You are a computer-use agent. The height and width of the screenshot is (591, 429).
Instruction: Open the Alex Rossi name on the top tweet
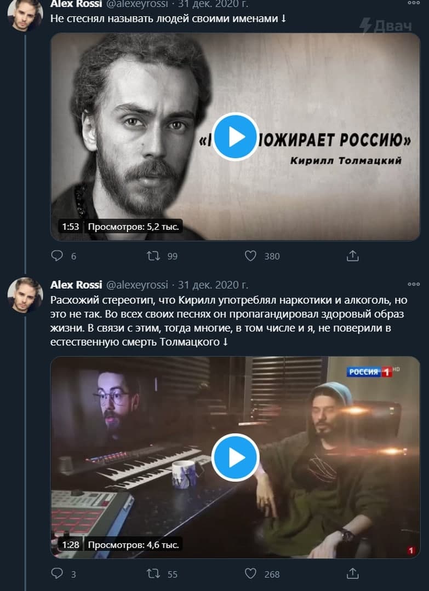click(76, 4)
